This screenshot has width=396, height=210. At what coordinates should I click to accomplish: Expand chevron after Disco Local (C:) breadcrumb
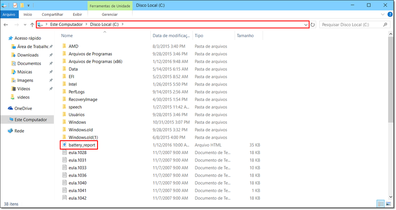tap(123, 24)
